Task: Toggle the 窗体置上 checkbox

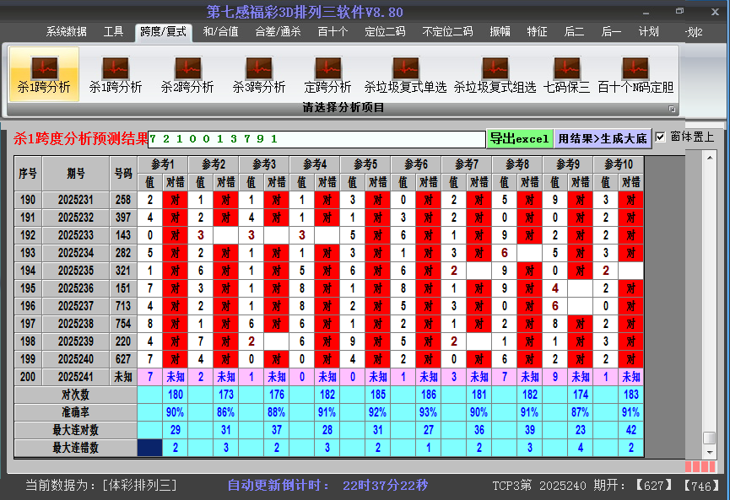Action: (x=661, y=137)
